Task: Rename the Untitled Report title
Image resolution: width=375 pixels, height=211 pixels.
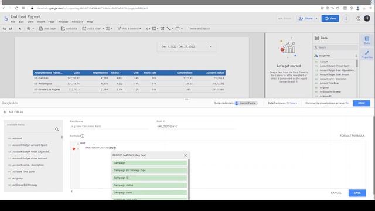Action: click(26, 17)
